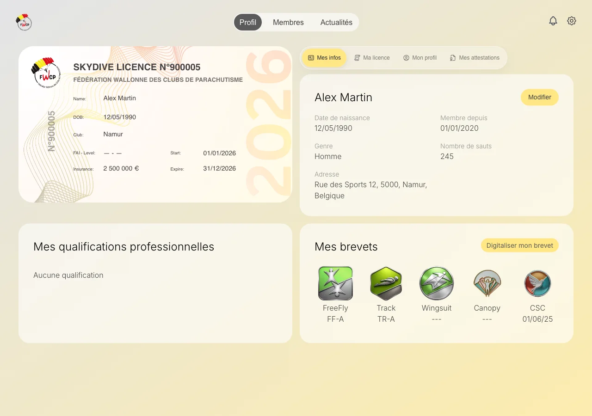The height and width of the screenshot is (416, 592).
Task: Click the expiry date 31/12/2026
Action: [219, 168]
